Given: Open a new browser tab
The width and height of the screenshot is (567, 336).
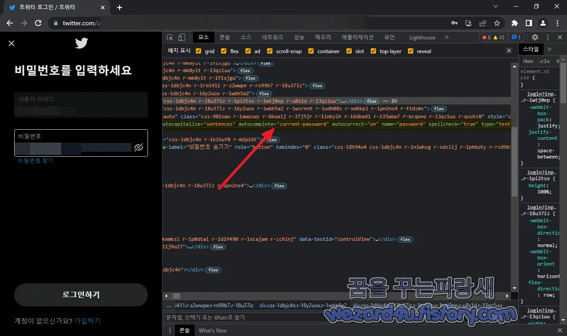Looking at the screenshot, I should [120, 8].
